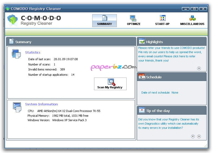
Task: Click the Statistics notebook icon
Action: [x=16, y=54]
